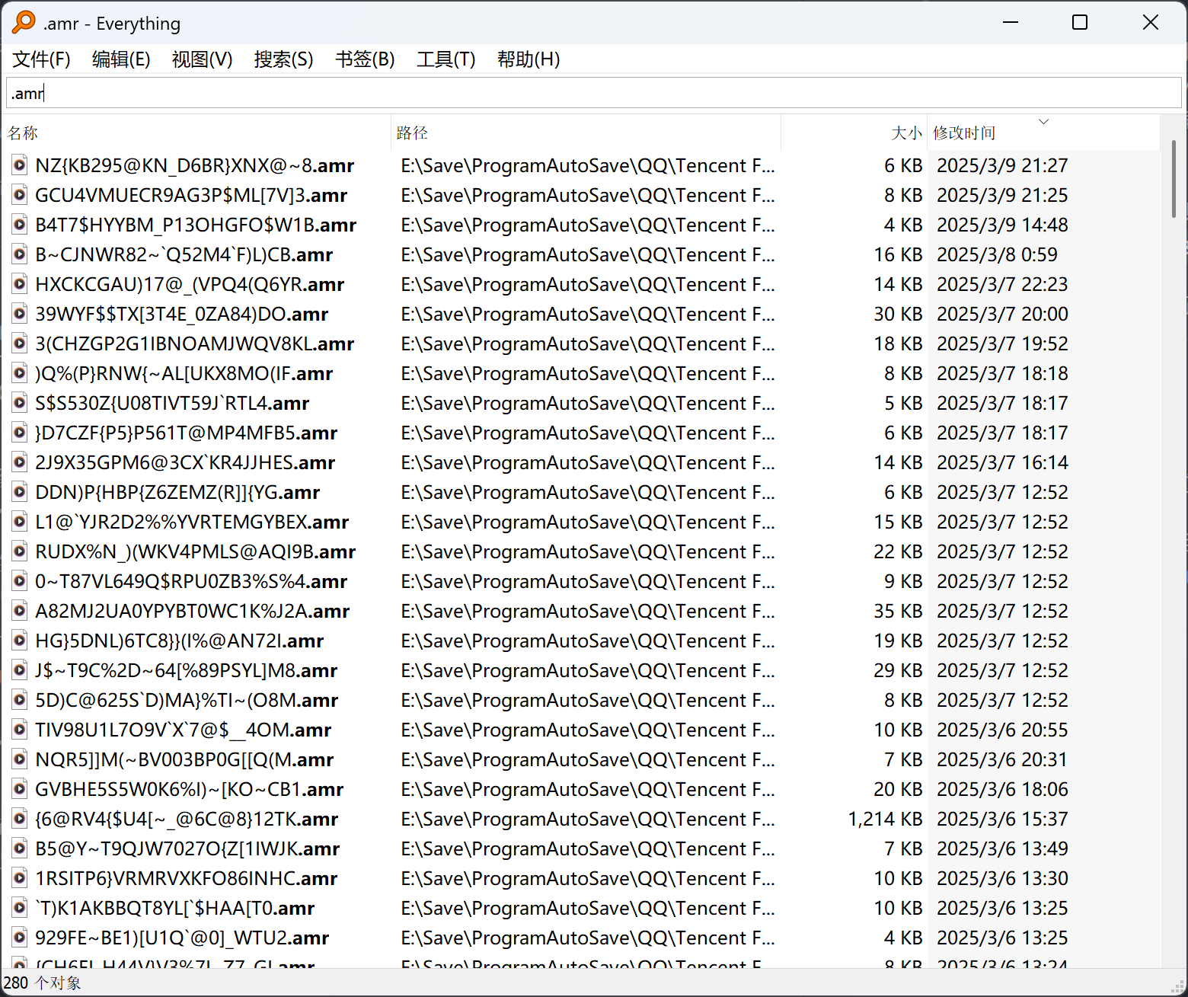Click file icon of B~CJNWR82~`Q52M4`F)L)CB.amr
This screenshot has height=997, width=1188.
20,254
